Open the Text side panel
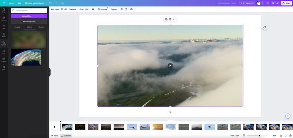 pyautogui.click(x=4, y=27)
